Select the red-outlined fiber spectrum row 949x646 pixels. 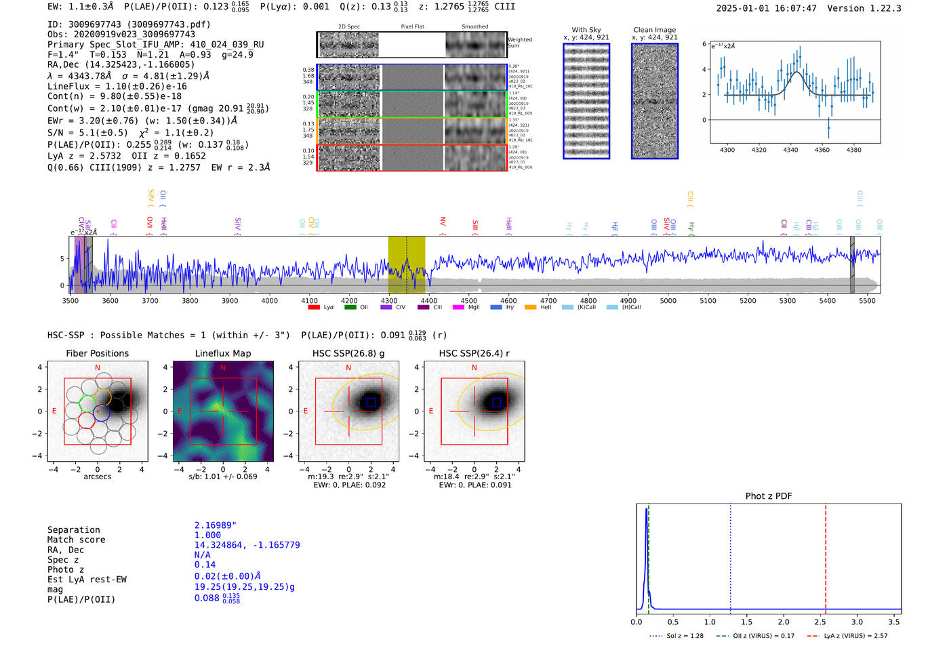411,158
